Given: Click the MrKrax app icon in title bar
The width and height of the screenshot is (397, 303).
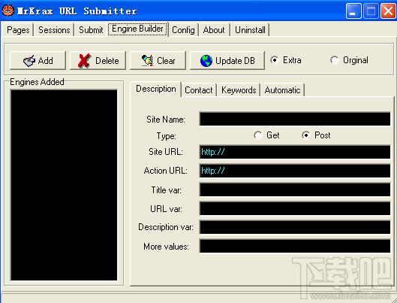Looking at the screenshot, I should [x=8, y=11].
